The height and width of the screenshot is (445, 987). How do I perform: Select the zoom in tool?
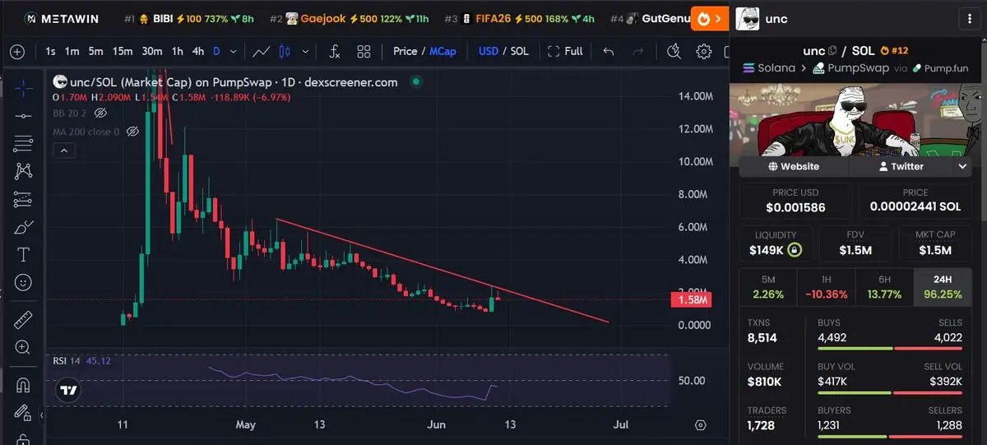(23, 347)
